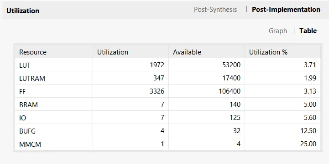Viewport: 329px width, 164px height.
Task: Select the FF resource row label
Action: tap(22, 91)
